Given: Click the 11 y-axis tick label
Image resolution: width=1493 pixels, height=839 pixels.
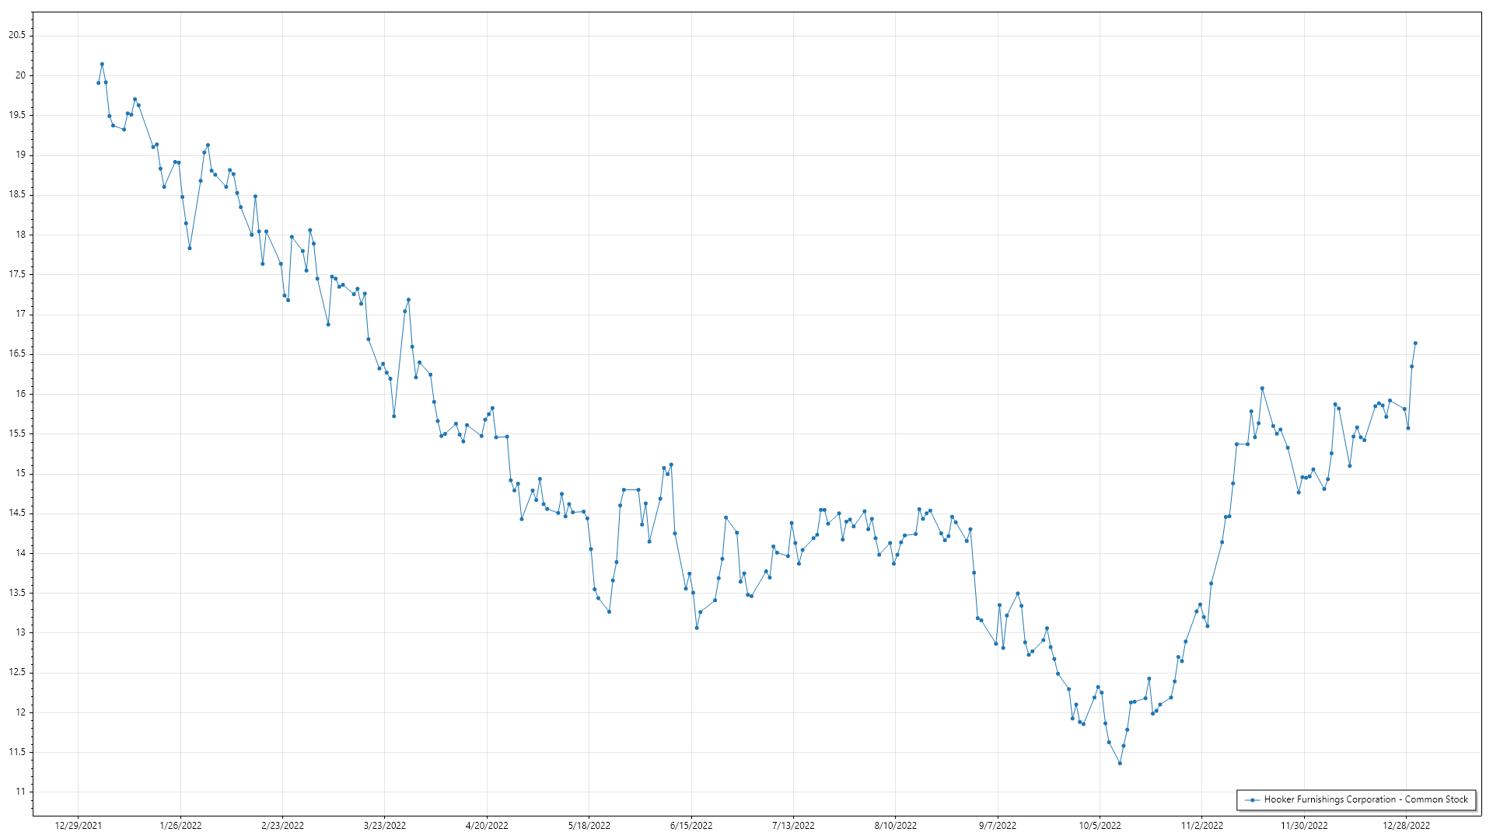Looking at the screenshot, I should [x=20, y=792].
